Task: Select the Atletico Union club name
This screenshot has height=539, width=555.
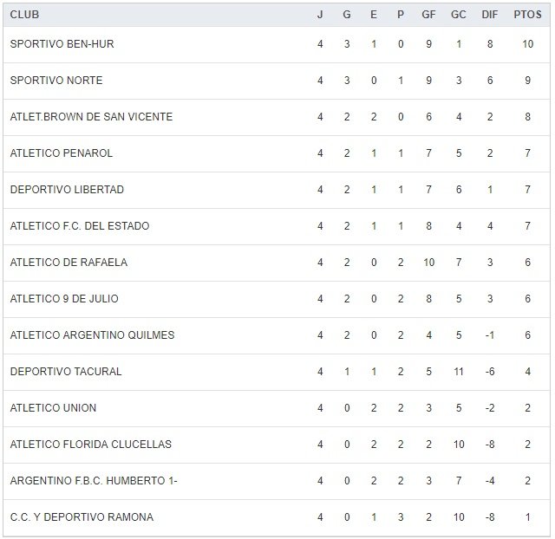Action: click(53, 408)
